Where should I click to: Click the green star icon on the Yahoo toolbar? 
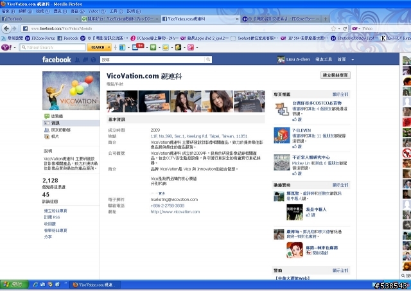point(153,48)
